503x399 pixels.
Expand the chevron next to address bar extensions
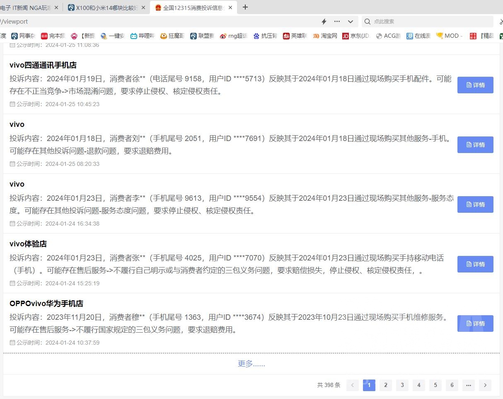point(350,21)
